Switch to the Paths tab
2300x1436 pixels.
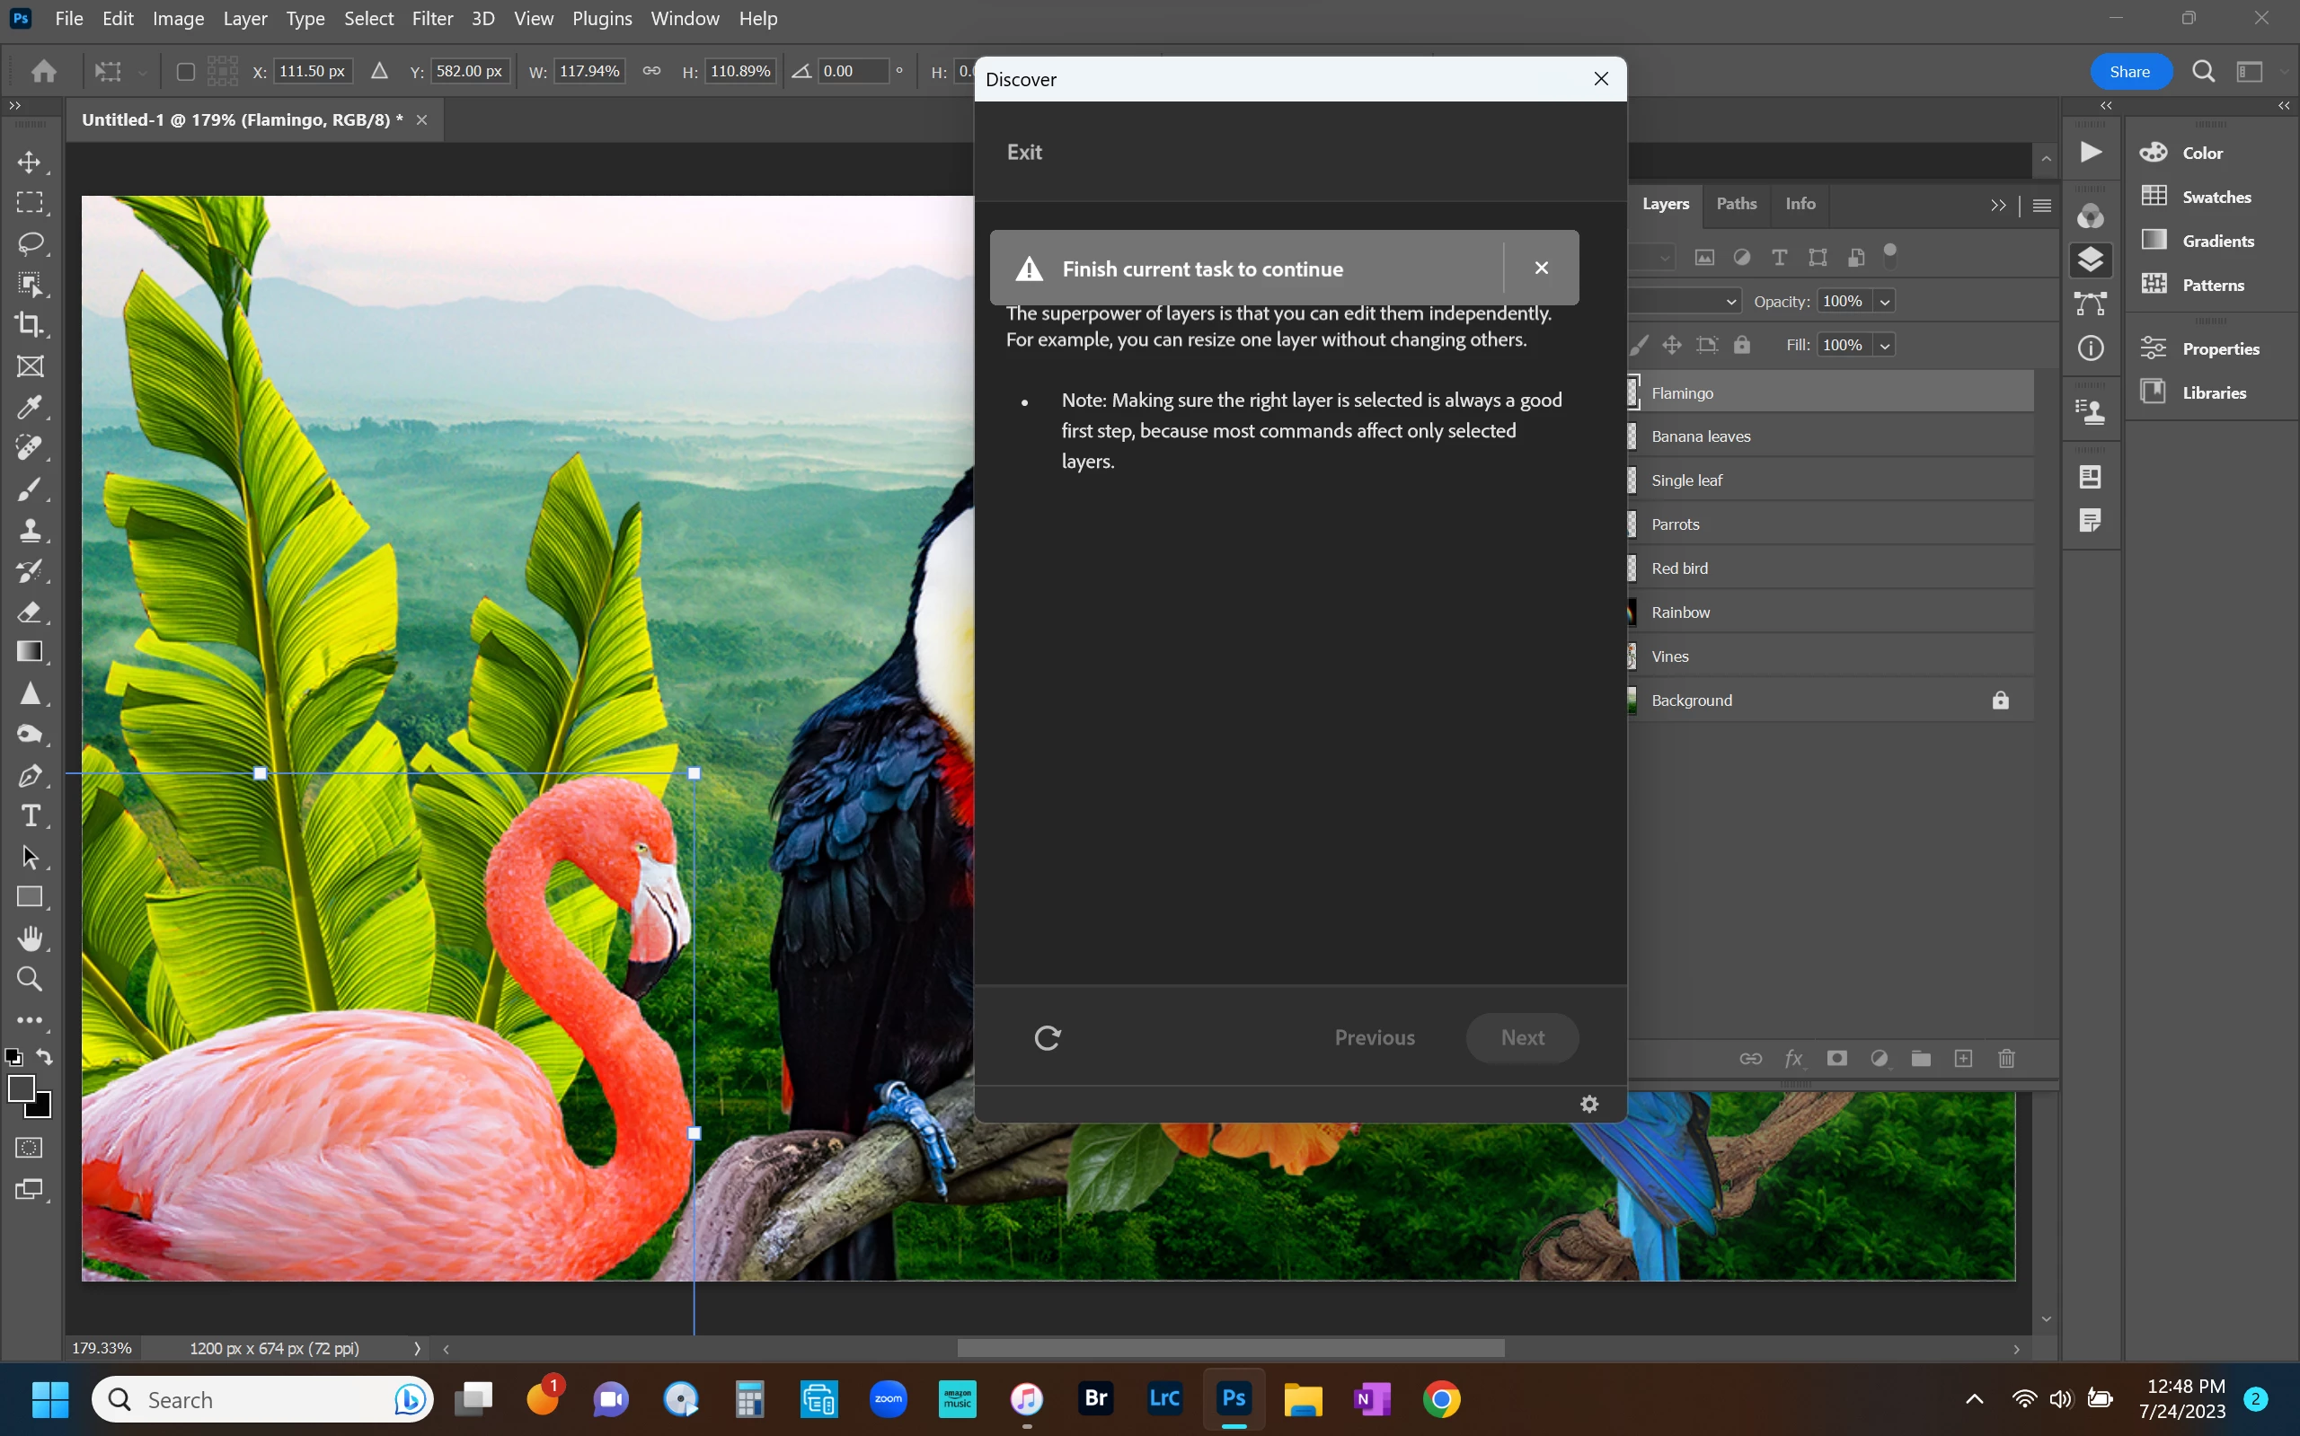[1736, 203]
